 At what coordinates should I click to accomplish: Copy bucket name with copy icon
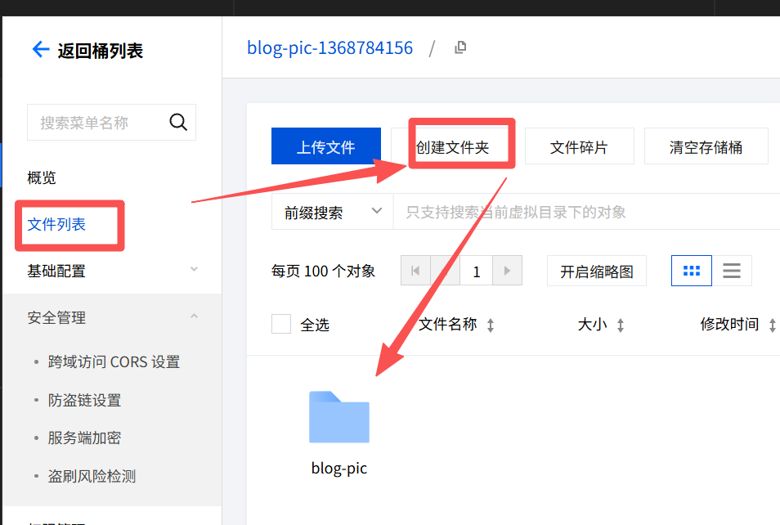(460, 47)
